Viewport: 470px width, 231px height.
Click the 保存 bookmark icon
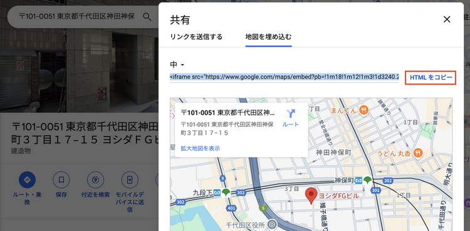click(61, 180)
